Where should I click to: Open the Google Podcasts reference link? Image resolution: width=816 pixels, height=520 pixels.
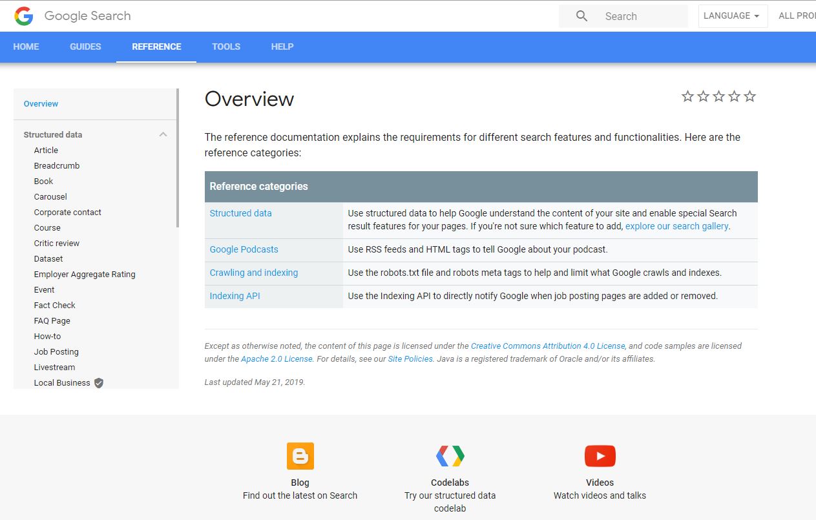click(244, 249)
